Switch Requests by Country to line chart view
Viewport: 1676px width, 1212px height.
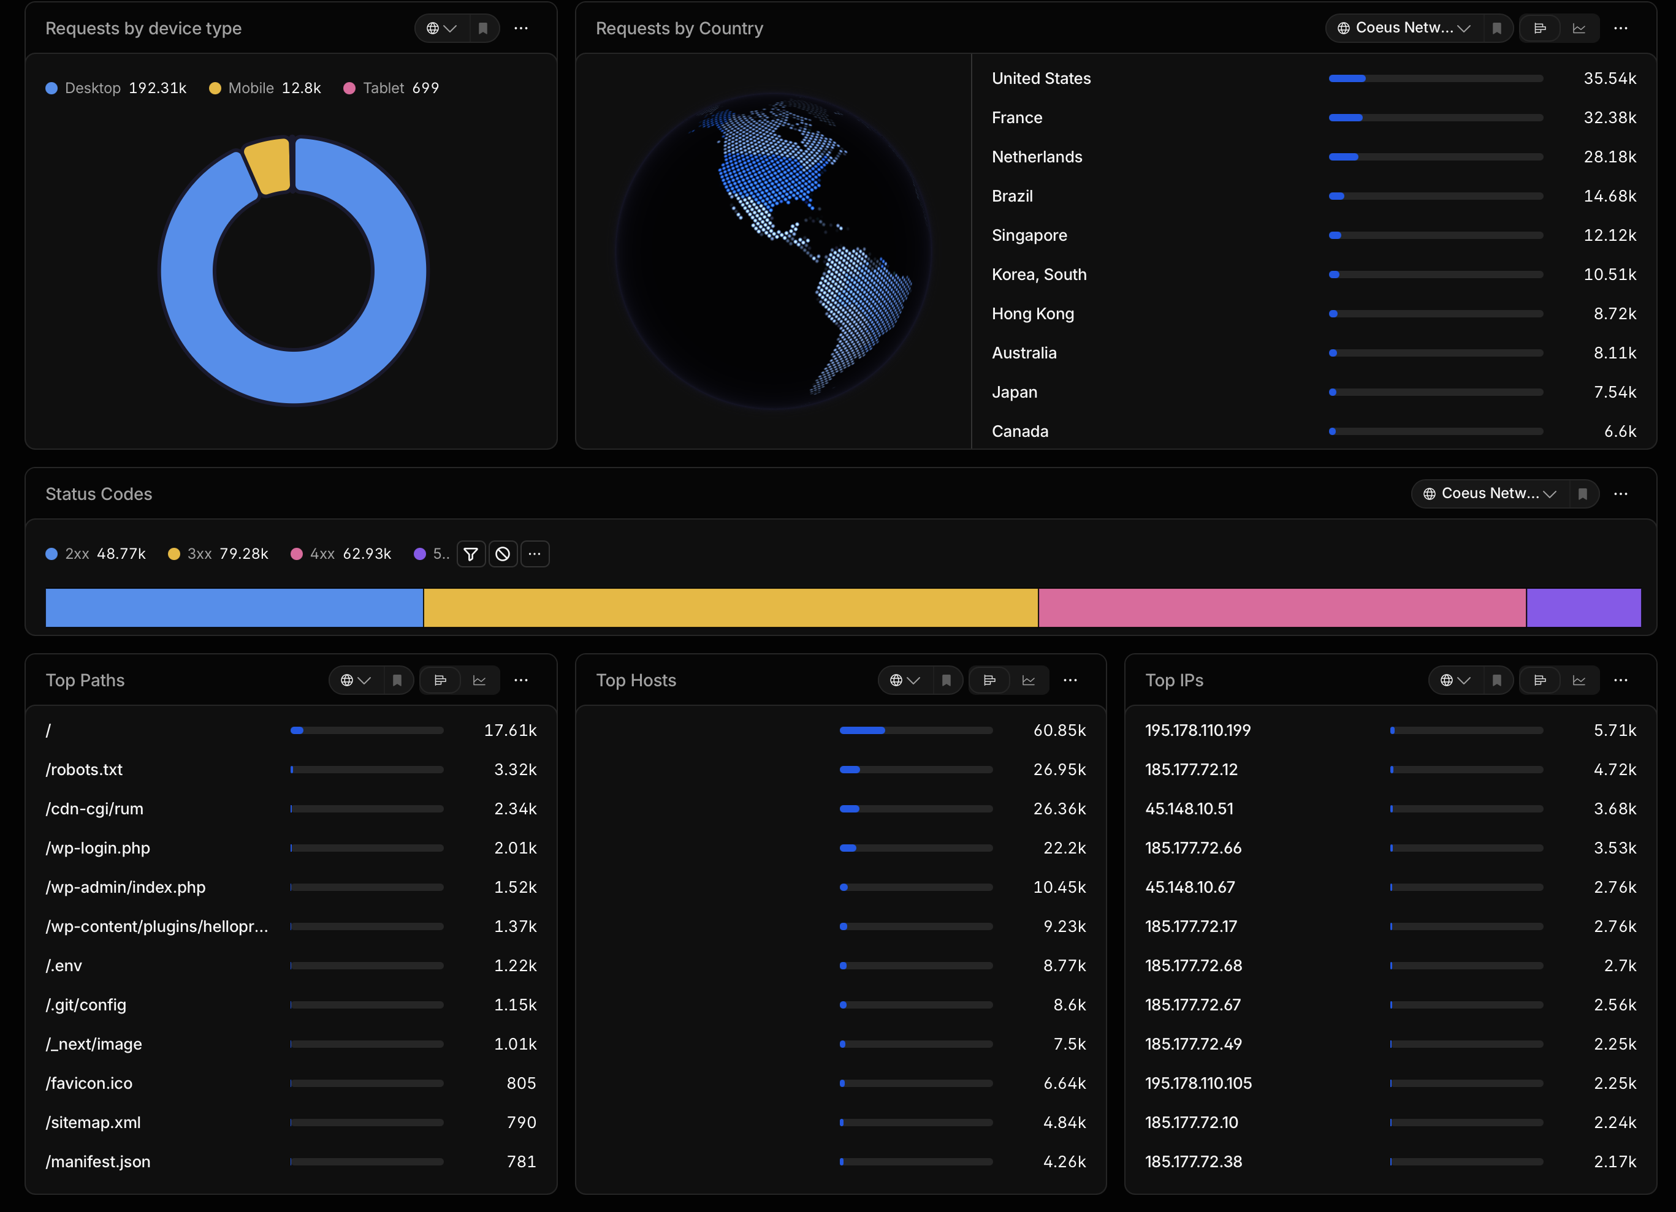1579,28
